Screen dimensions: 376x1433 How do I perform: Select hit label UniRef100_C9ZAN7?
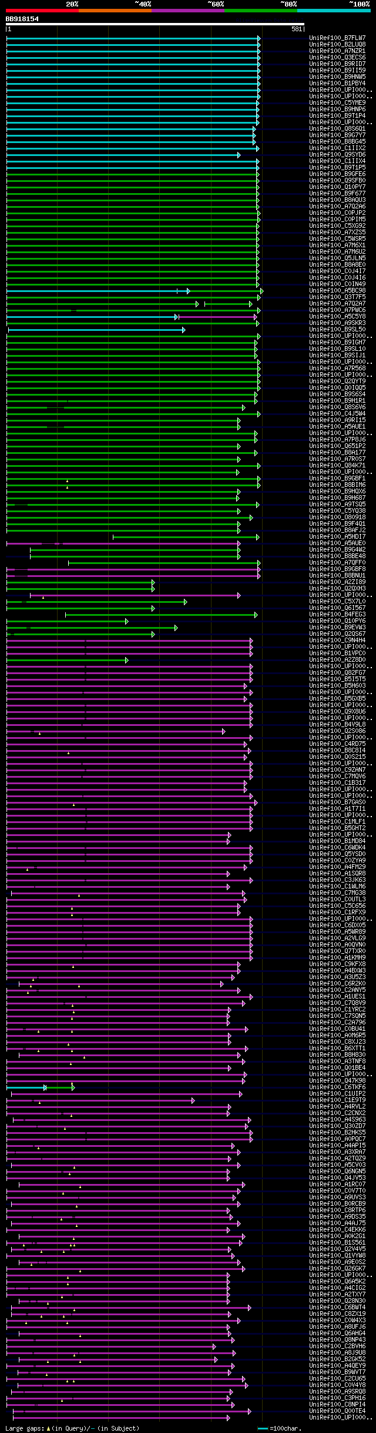tap(337, 769)
